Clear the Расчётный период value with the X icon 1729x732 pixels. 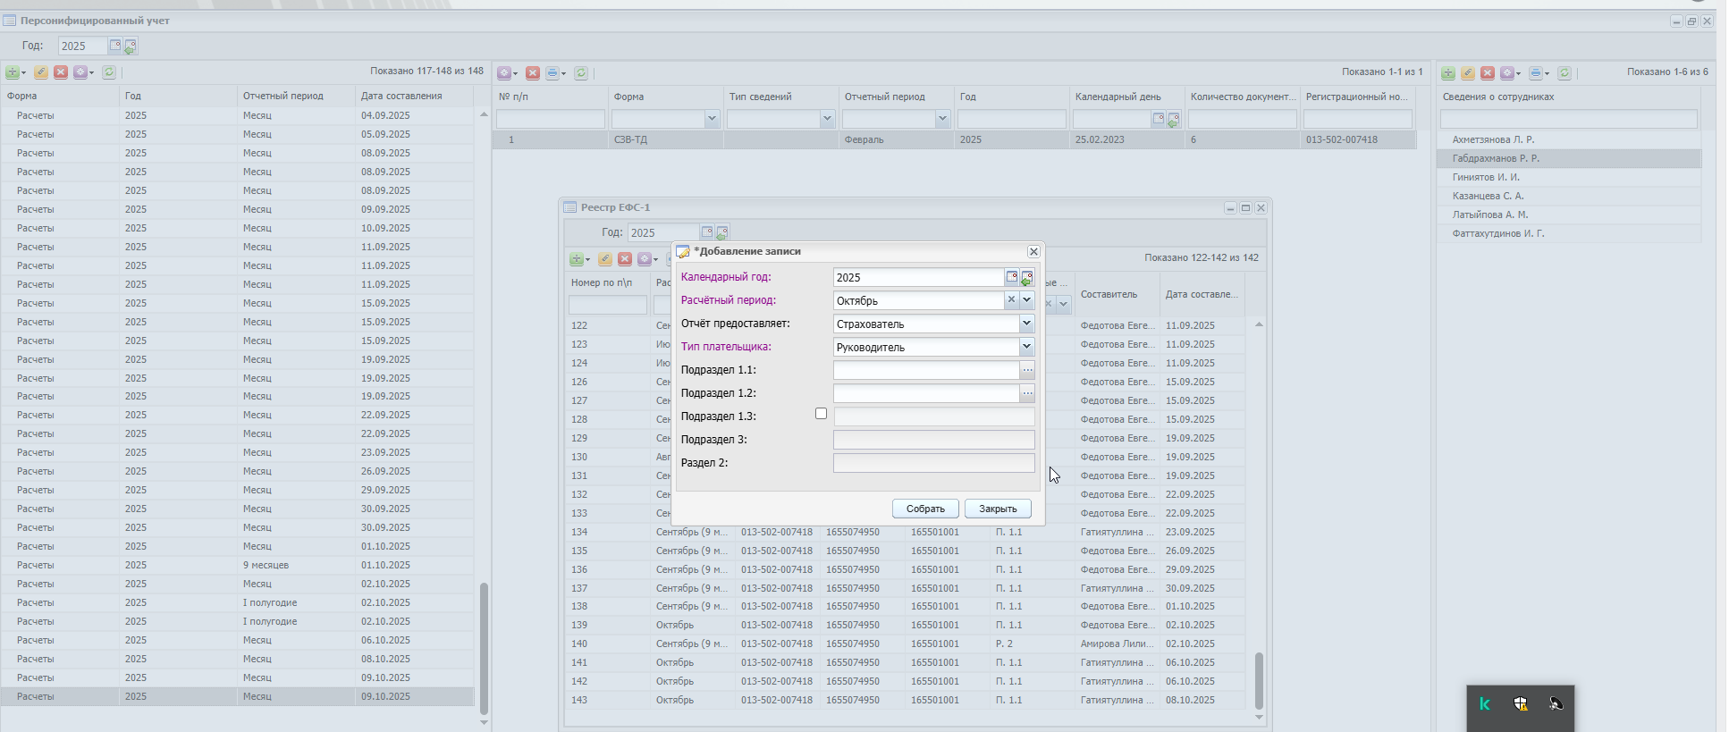[1011, 300]
